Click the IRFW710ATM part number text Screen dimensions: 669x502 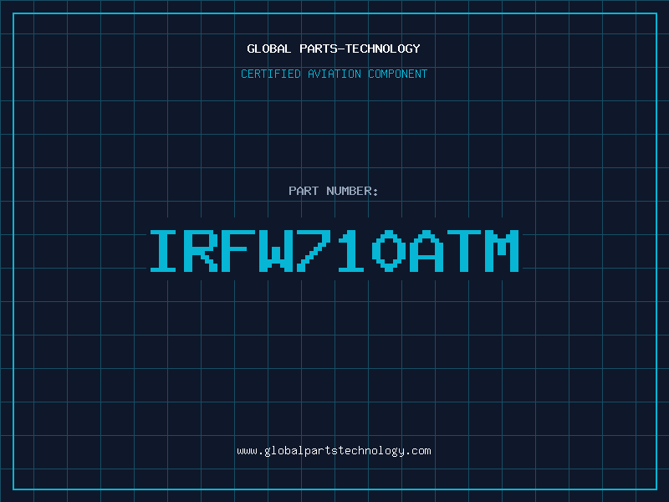334,251
